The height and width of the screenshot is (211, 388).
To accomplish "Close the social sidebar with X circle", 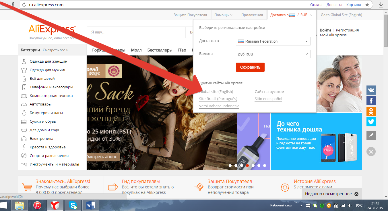I will coord(371,152).
